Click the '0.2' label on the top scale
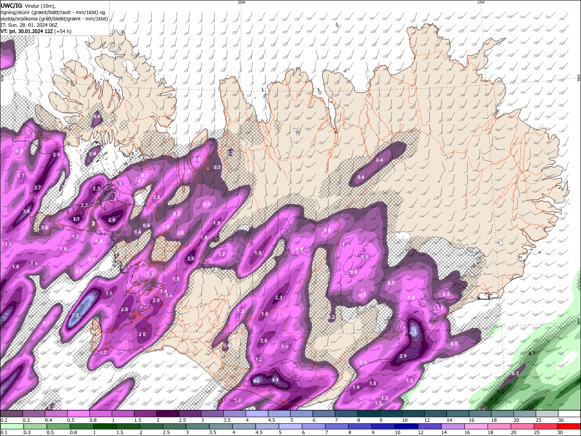 (4, 420)
